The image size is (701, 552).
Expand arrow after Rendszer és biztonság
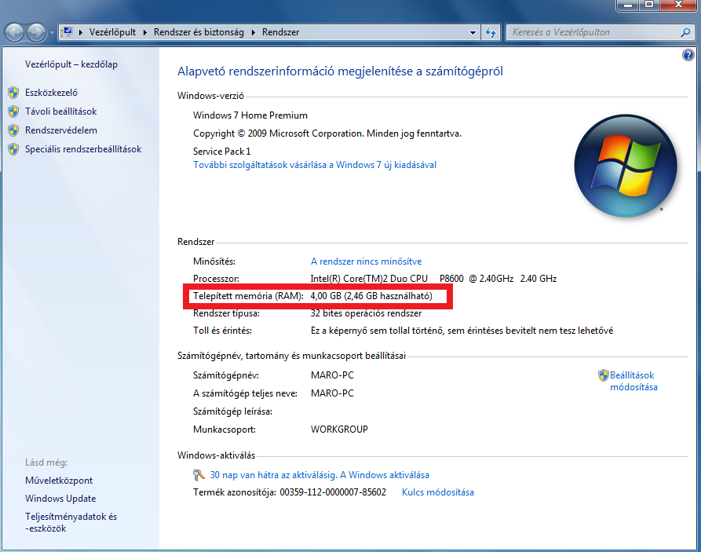pos(253,32)
